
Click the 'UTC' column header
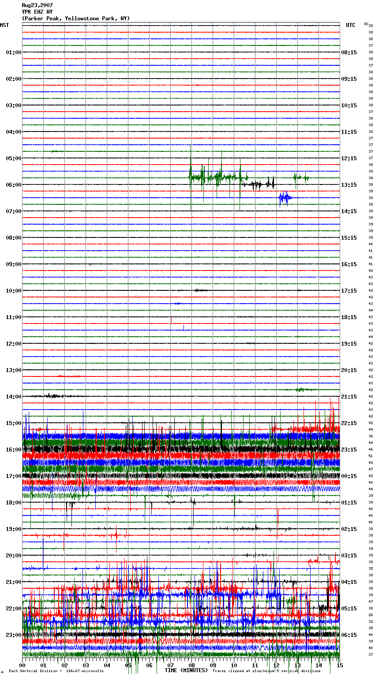pos(351,25)
